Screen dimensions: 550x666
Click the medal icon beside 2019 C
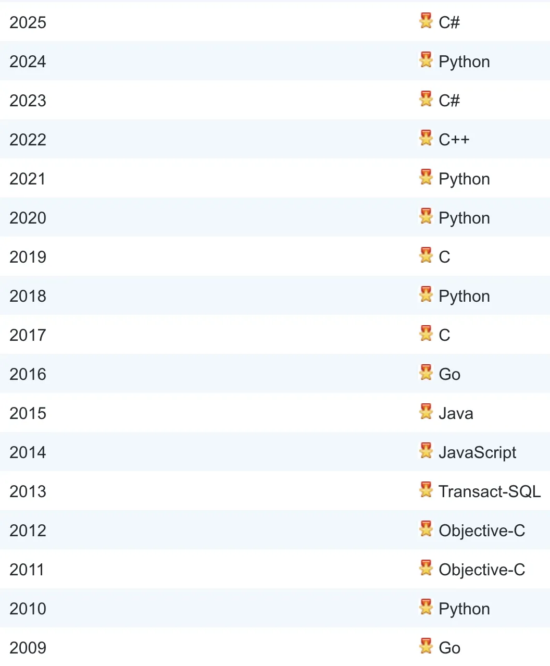click(x=426, y=255)
